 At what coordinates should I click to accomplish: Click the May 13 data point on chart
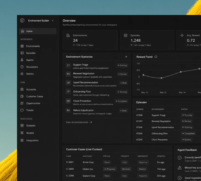(x=161, y=78)
